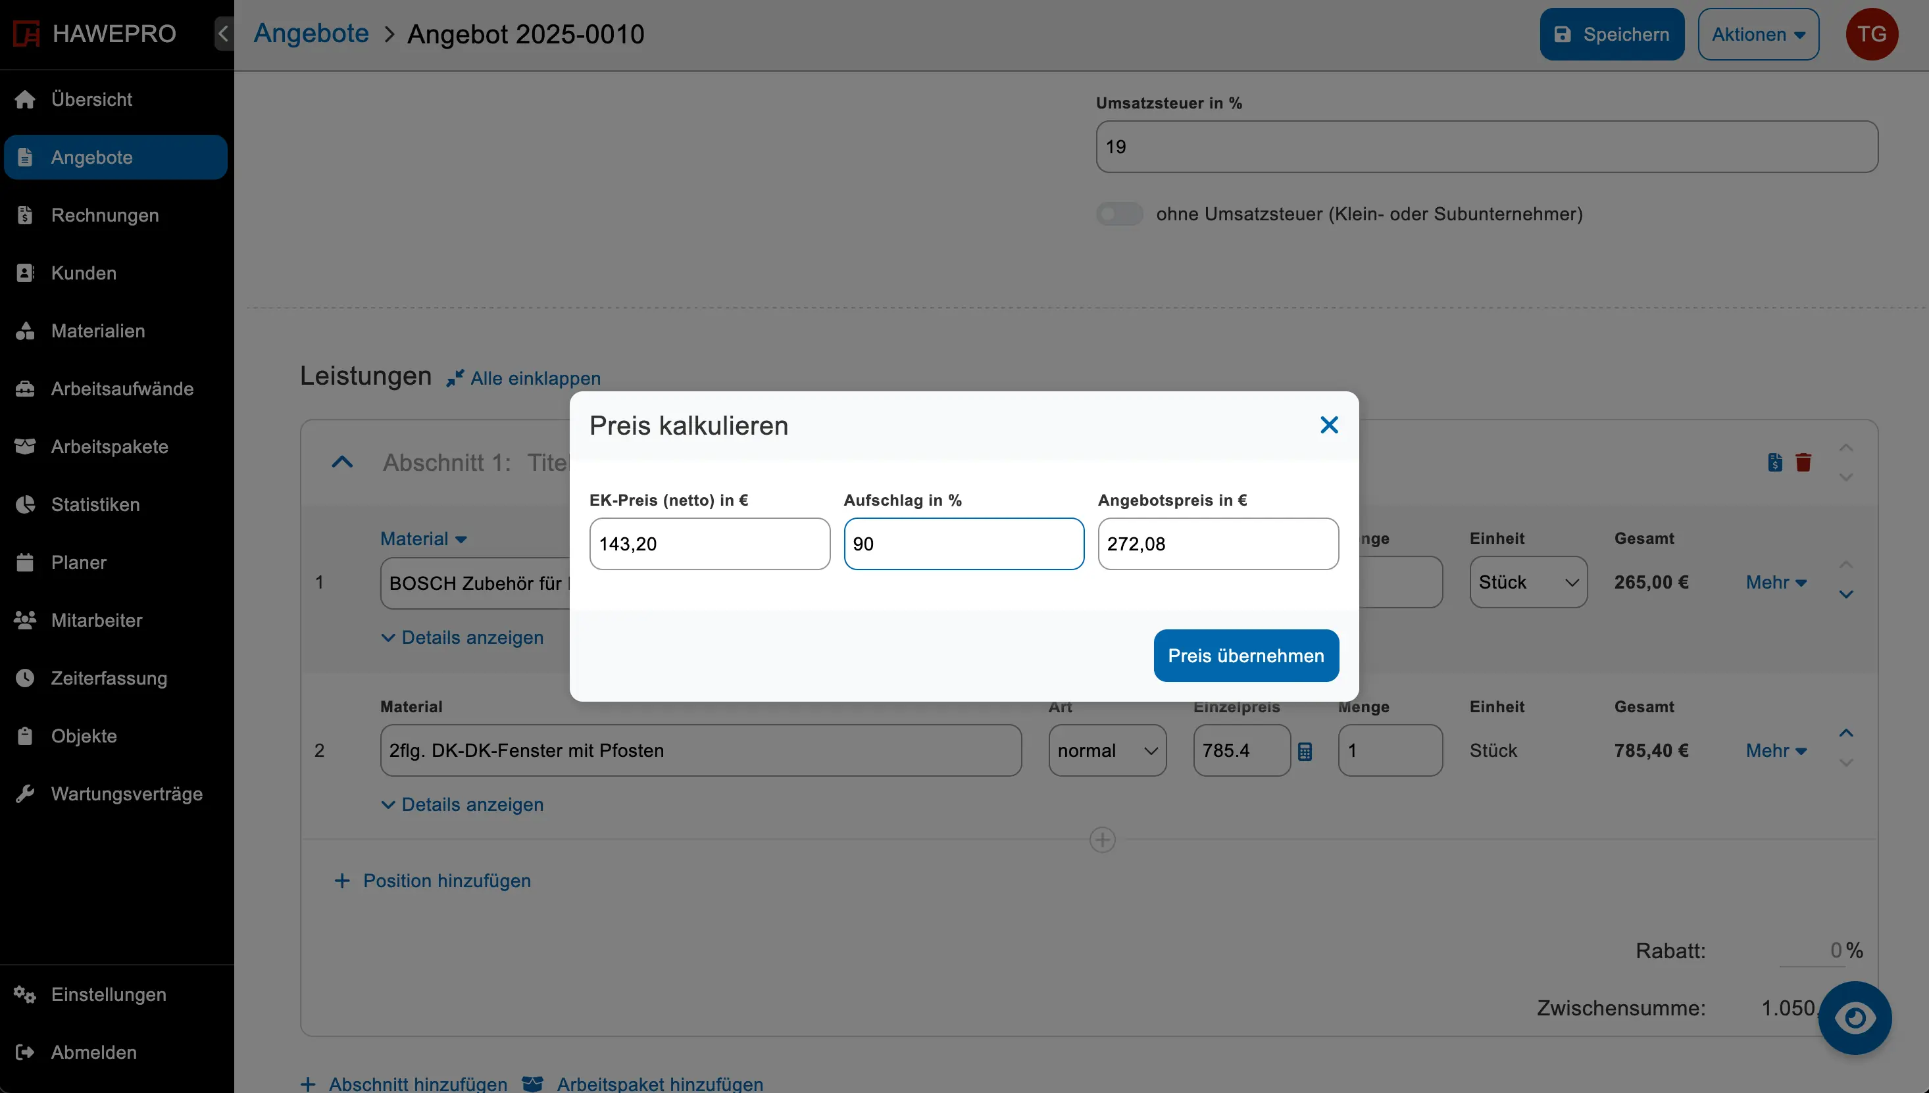This screenshot has width=1929, height=1093.
Task: Click the Aufschlag in % input field
Action: pyautogui.click(x=963, y=543)
